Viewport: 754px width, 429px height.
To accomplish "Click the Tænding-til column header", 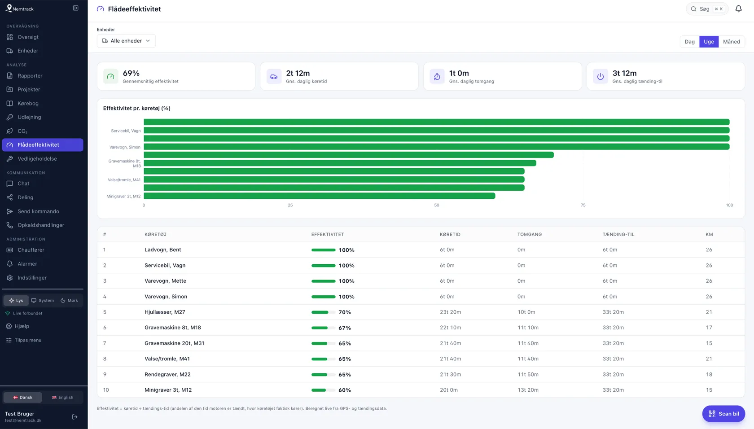I will point(618,235).
